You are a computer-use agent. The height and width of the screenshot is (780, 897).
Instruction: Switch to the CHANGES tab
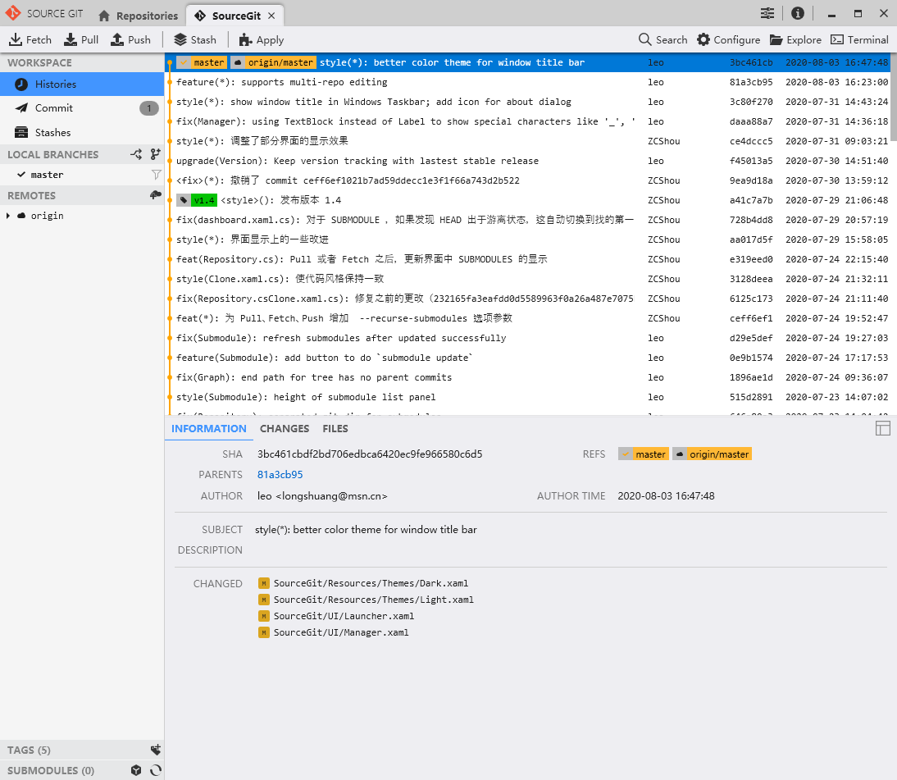pyautogui.click(x=285, y=429)
